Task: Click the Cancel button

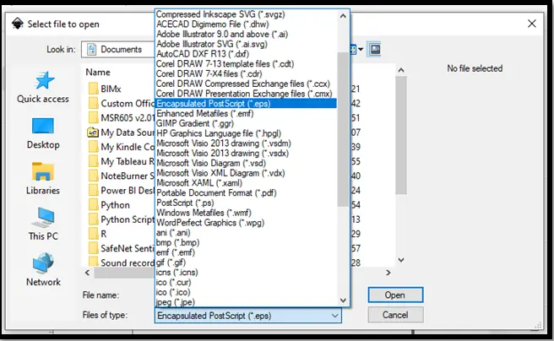Action: (395, 315)
